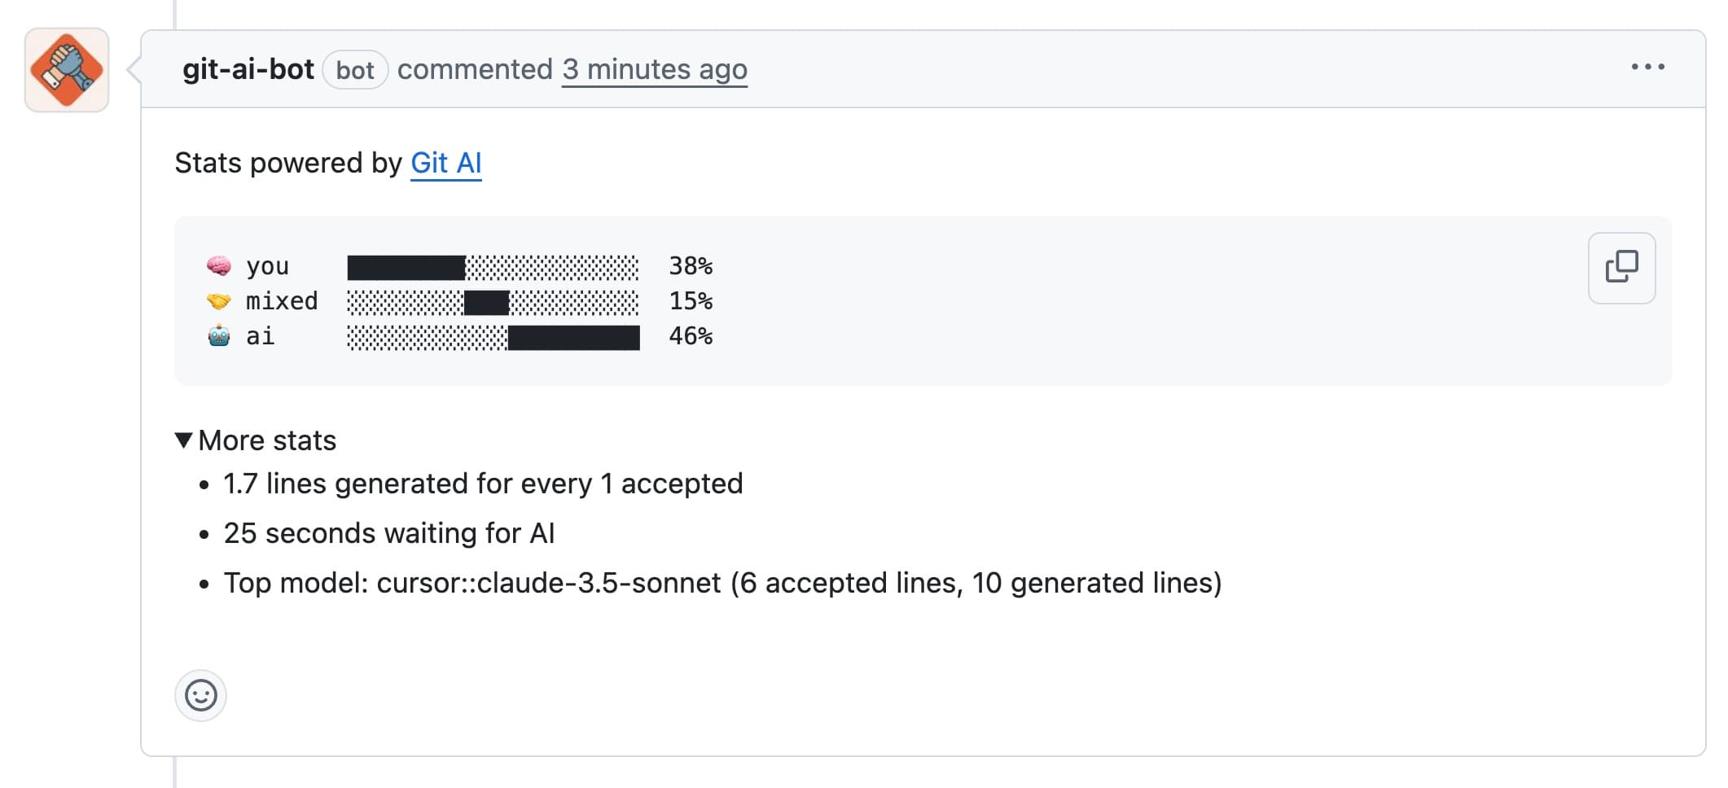The height and width of the screenshot is (788, 1728).
Task: Copy the stats code block contents
Action: coord(1621,268)
